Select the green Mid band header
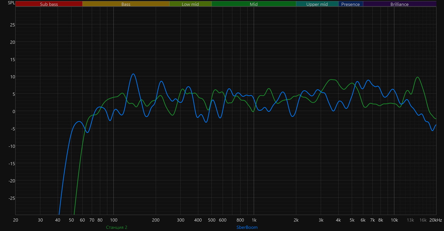This screenshot has height=231, width=444. tap(254, 4)
